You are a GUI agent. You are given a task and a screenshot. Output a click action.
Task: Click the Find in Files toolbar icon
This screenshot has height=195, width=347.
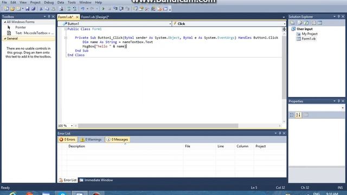[x=61, y=9]
